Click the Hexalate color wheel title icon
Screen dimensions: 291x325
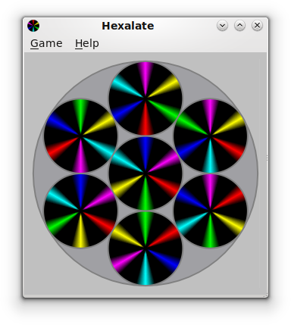(x=33, y=26)
